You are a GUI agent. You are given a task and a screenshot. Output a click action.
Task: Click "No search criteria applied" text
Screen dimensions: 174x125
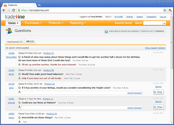pyautogui.click(x=17, y=48)
